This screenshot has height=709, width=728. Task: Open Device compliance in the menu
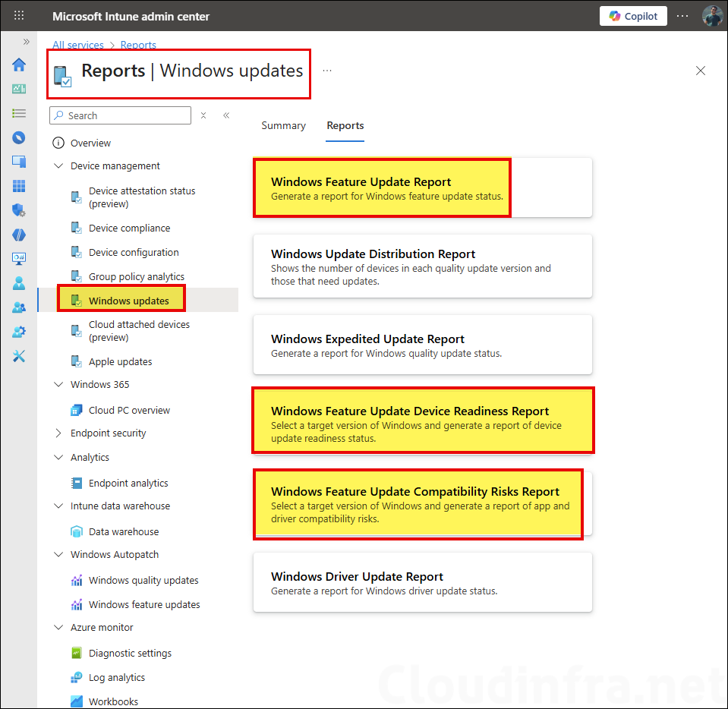[x=129, y=228]
